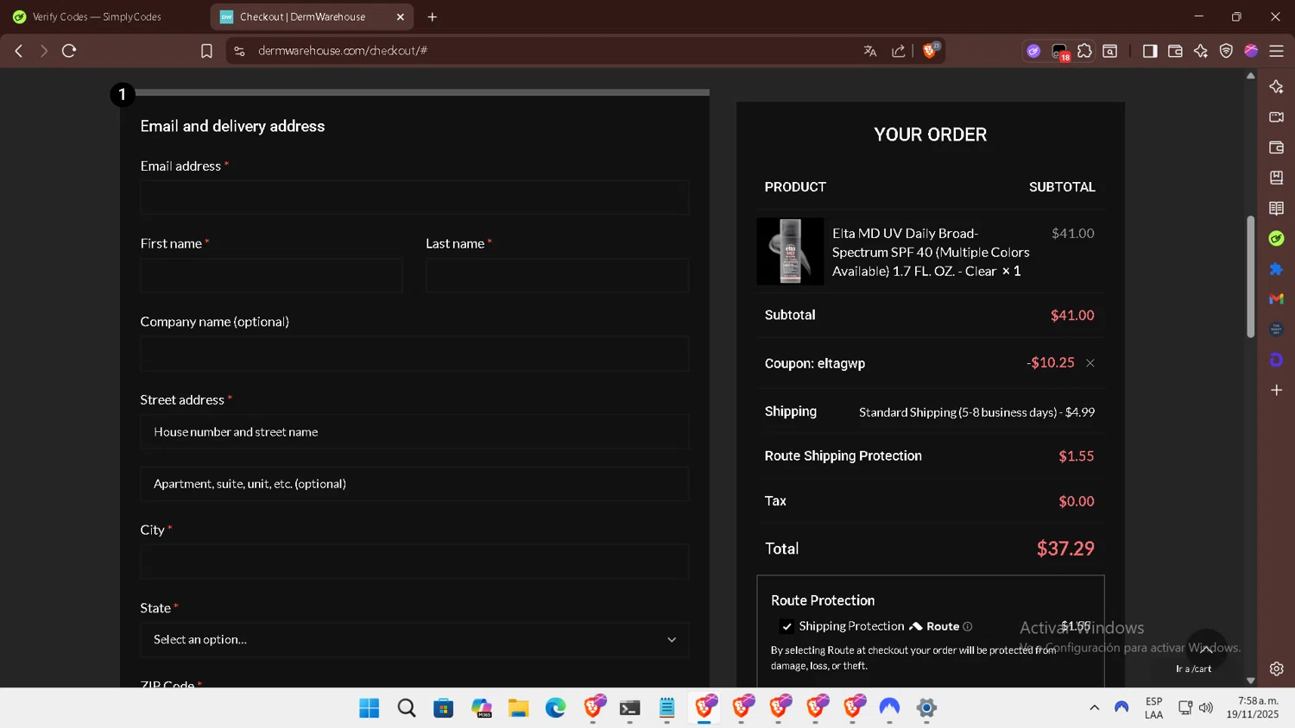Click the browser address bar URL
Screen dimensions: 1295x728
(343, 51)
